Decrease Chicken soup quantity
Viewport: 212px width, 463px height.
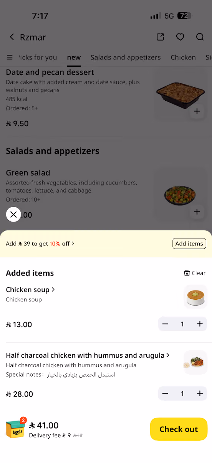point(165,324)
